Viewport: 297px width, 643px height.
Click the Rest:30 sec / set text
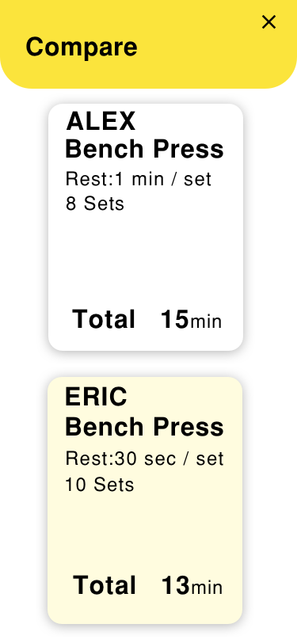(x=145, y=458)
